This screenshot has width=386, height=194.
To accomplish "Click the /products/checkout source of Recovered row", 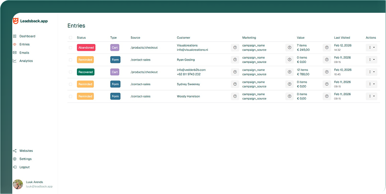I will click(x=144, y=72).
